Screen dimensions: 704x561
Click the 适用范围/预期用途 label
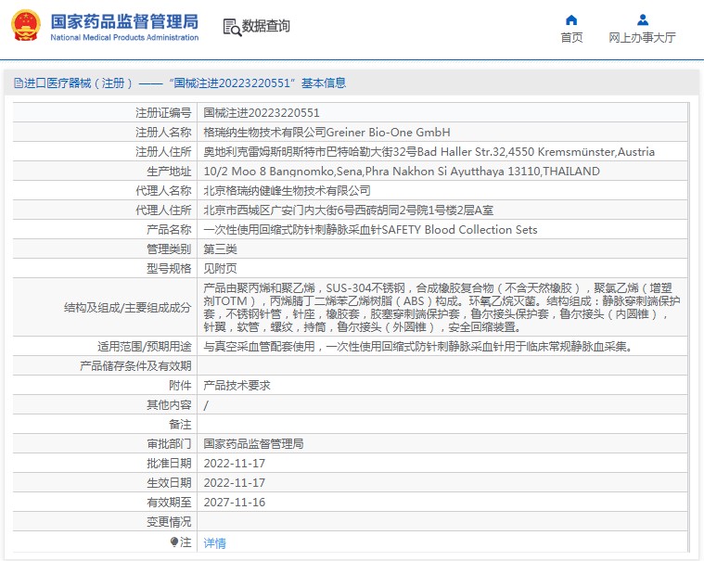[145, 347]
